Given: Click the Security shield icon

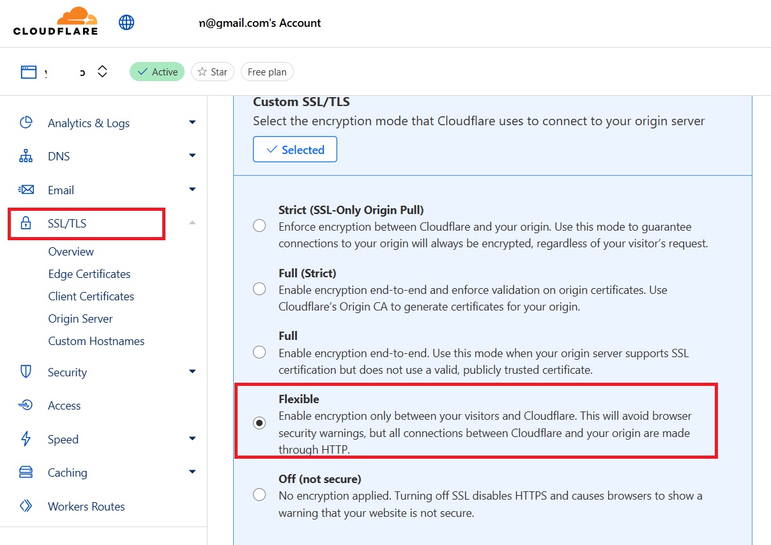Looking at the screenshot, I should (26, 372).
